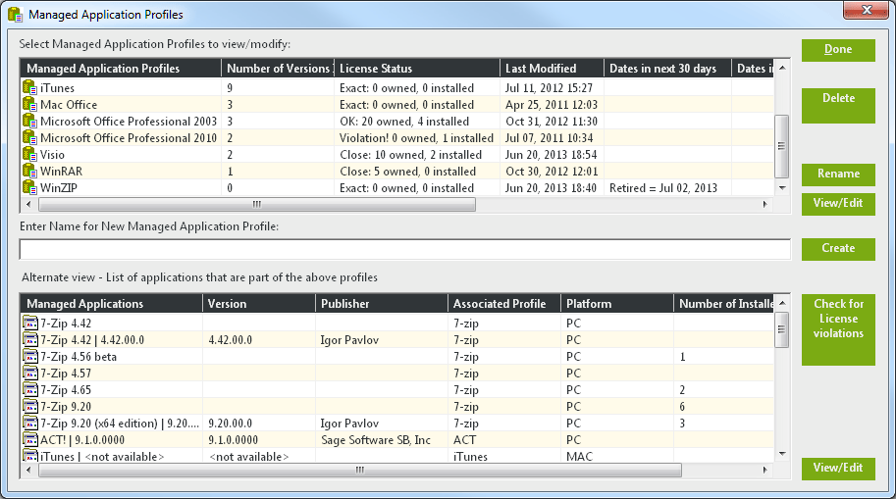Click profiles list vertical scrollbar thumb
Screen dimensions: 896x499
782,146
